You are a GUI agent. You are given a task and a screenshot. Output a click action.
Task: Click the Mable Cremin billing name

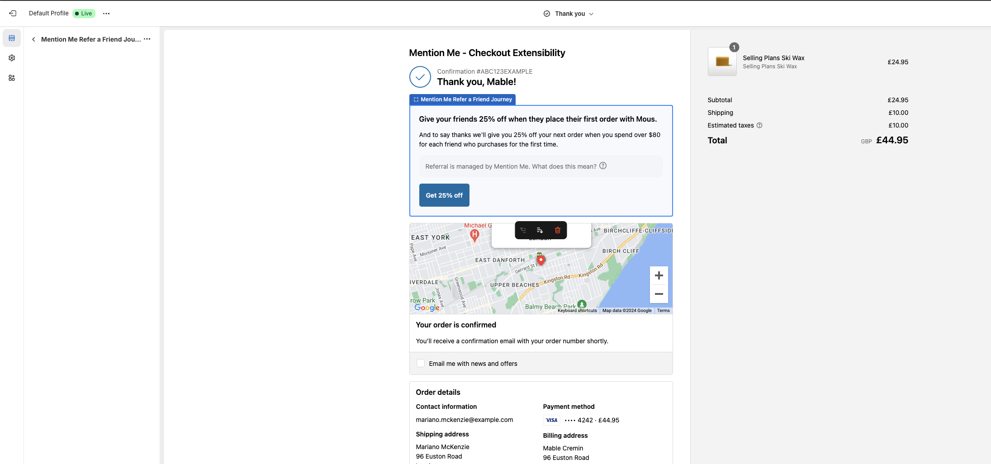click(x=563, y=448)
